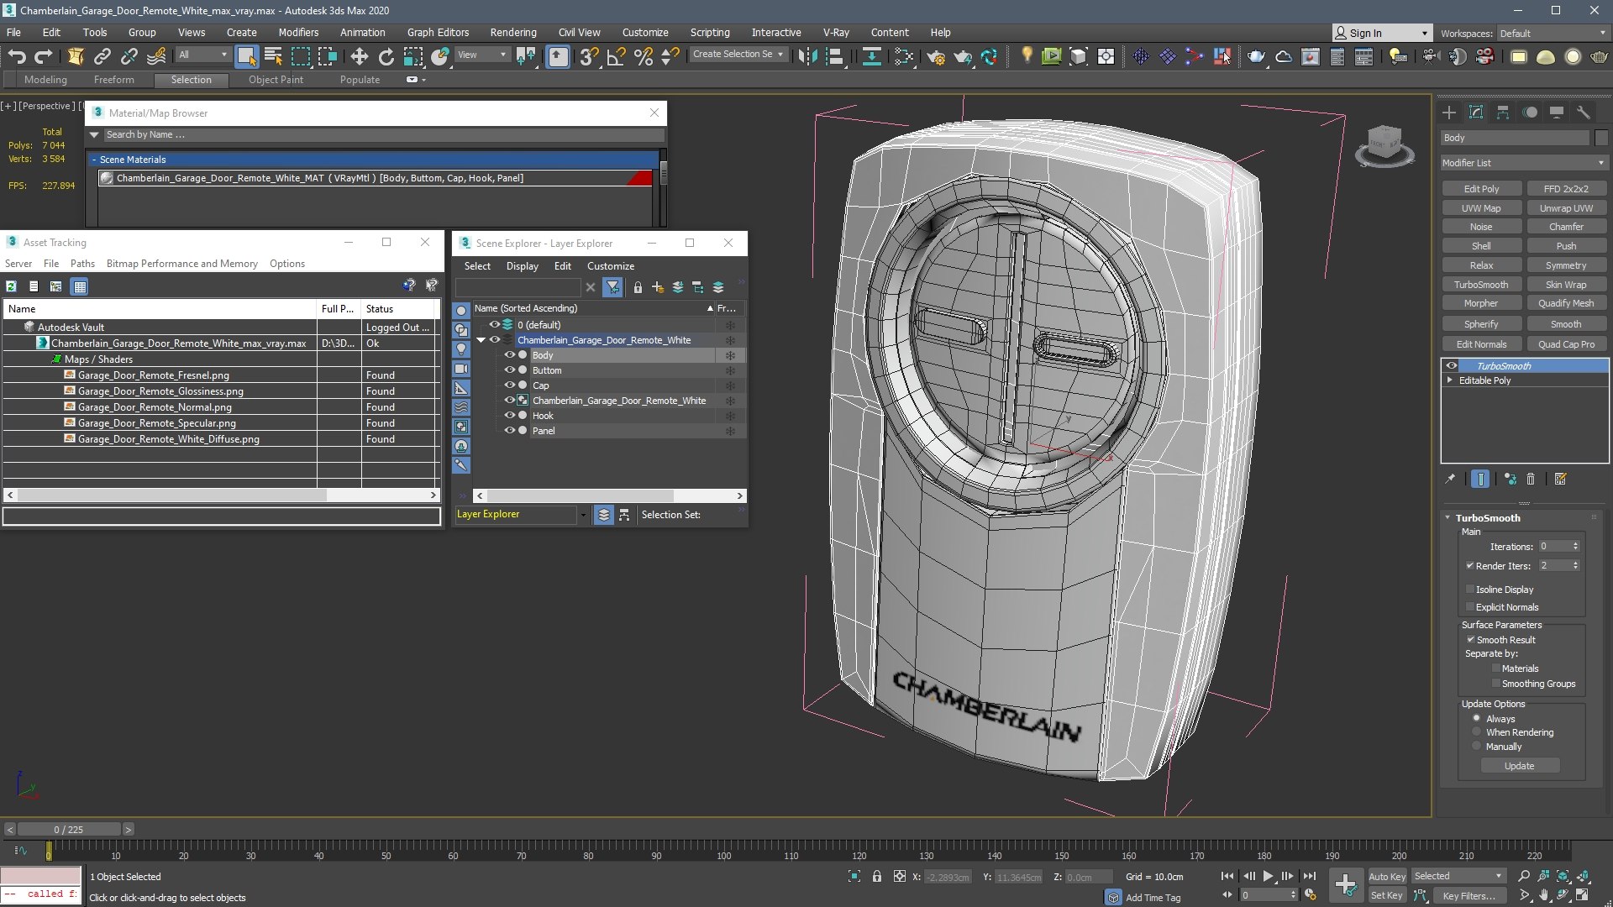Click the material color swatch in browser
The image size is (1613, 907).
(639, 178)
